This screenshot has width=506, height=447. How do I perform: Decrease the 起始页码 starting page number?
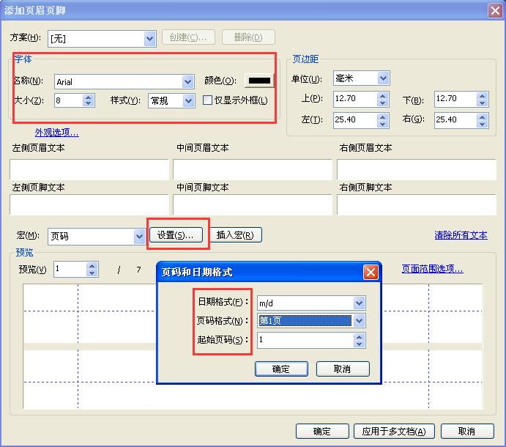pyautogui.click(x=359, y=344)
